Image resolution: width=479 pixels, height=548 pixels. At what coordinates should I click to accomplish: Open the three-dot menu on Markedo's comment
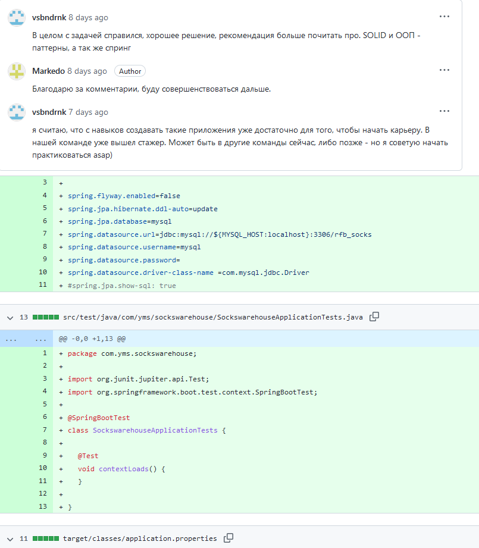[x=444, y=70]
